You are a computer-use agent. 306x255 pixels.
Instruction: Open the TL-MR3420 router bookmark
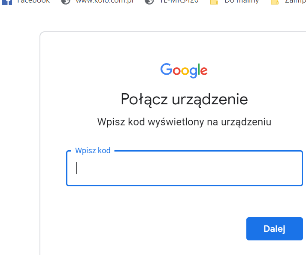[x=179, y=1]
